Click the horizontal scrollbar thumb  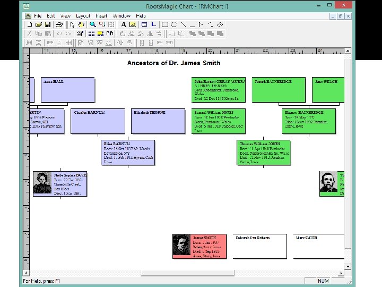(x=188, y=273)
